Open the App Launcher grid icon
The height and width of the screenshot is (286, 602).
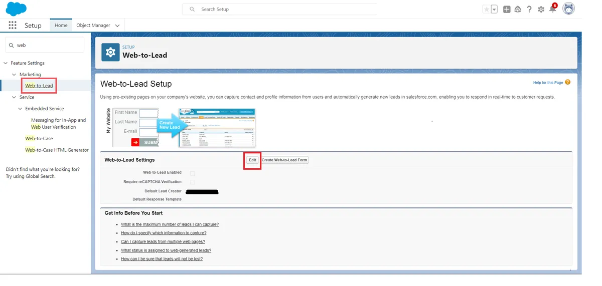coord(13,26)
